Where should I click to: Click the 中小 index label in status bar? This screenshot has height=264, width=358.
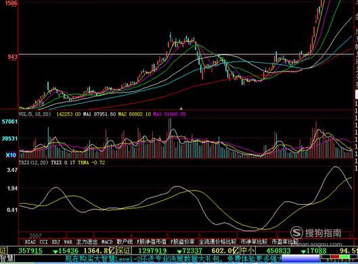tap(248, 250)
